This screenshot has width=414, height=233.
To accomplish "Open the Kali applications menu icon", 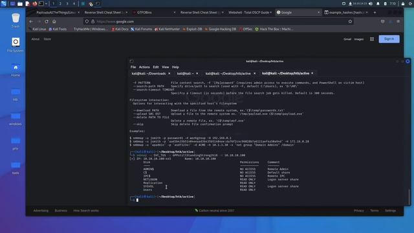I will pos(3,4).
